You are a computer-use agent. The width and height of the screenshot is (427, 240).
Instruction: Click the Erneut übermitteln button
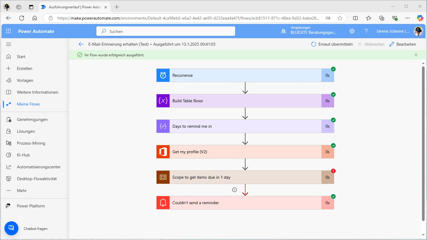(332, 44)
